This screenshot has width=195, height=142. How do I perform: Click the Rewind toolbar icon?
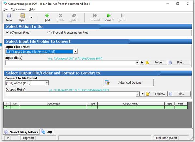(x=95, y=15)
